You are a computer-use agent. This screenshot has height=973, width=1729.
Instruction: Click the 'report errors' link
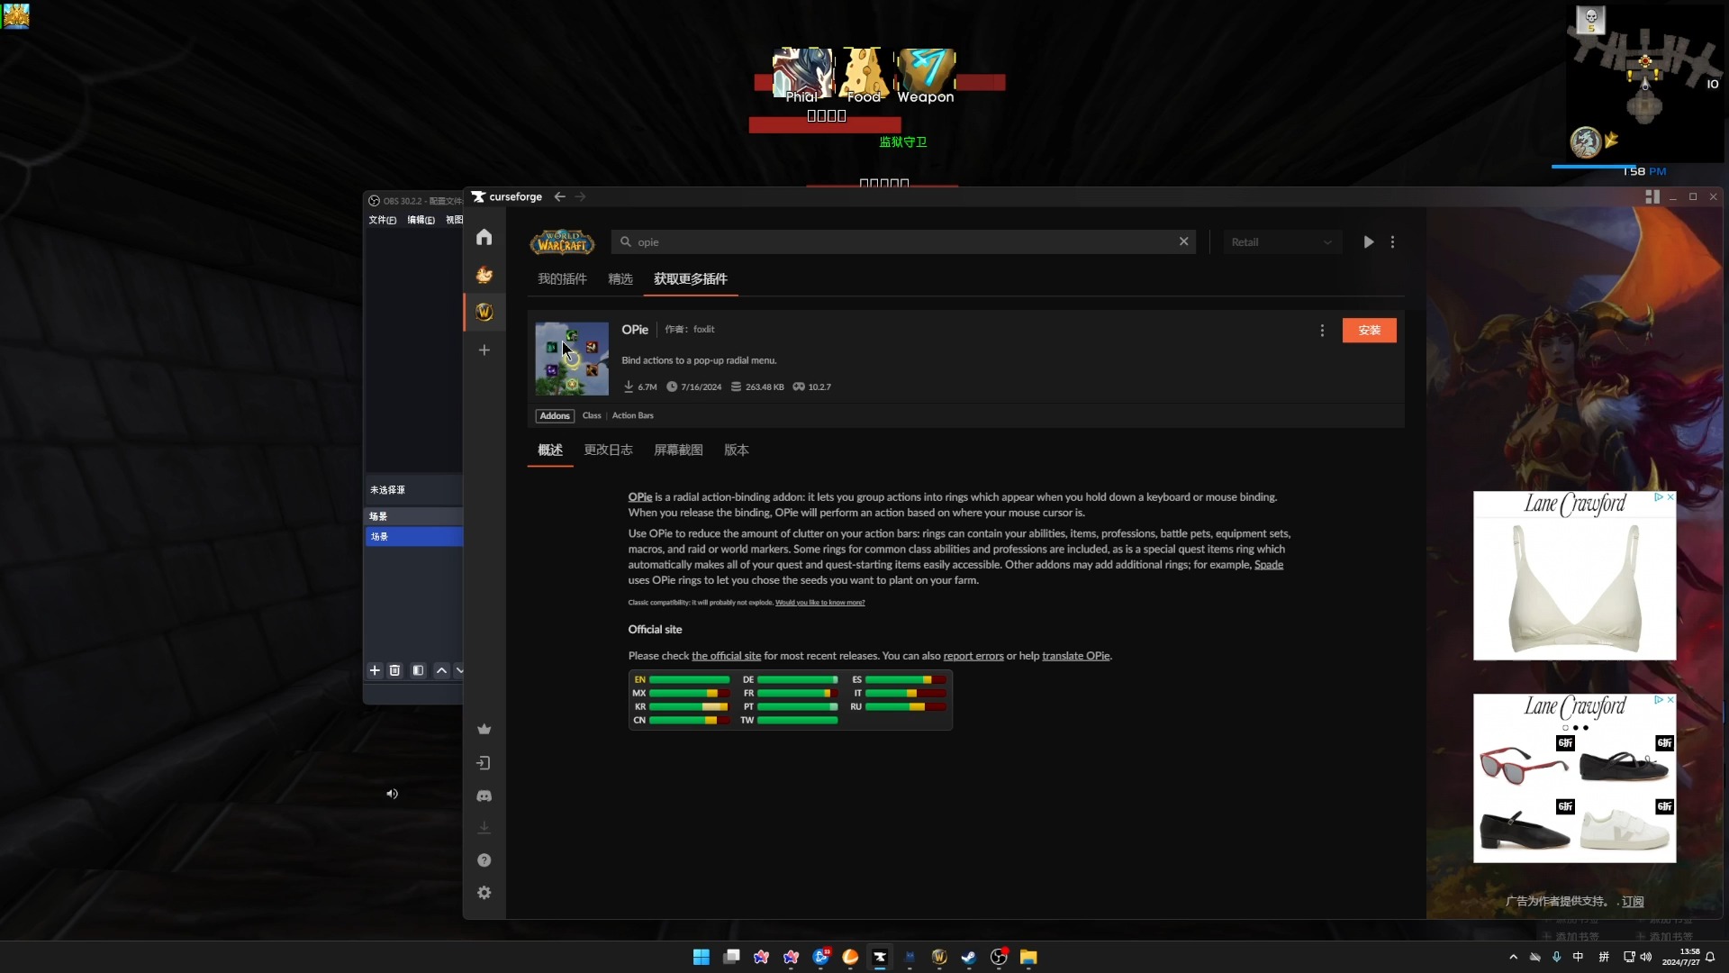[x=973, y=656]
